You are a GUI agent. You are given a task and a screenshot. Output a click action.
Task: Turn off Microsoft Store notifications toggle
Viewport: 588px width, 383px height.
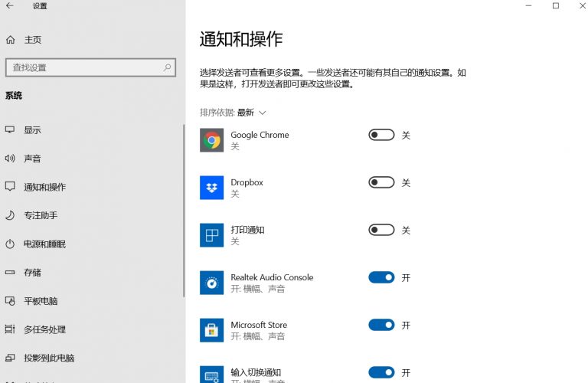pyautogui.click(x=381, y=325)
